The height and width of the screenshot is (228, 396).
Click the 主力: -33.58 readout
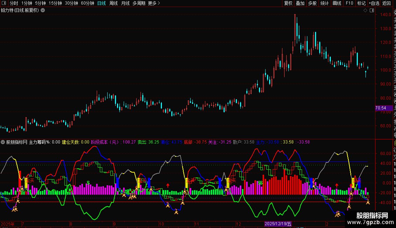(267, 142)
